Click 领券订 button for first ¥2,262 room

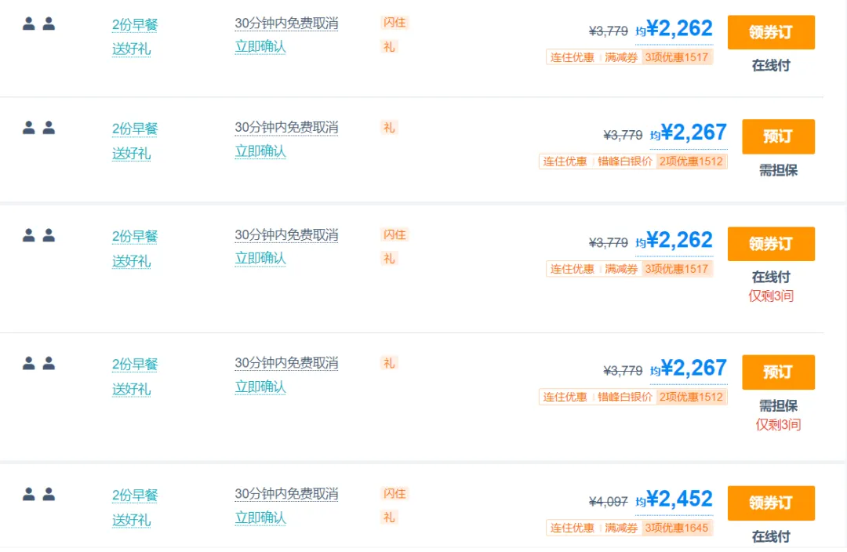771,32
